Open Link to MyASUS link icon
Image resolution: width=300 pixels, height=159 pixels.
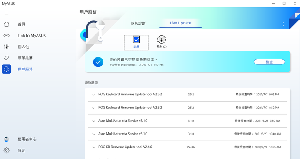pyautogui.click(x=7, y=35)
